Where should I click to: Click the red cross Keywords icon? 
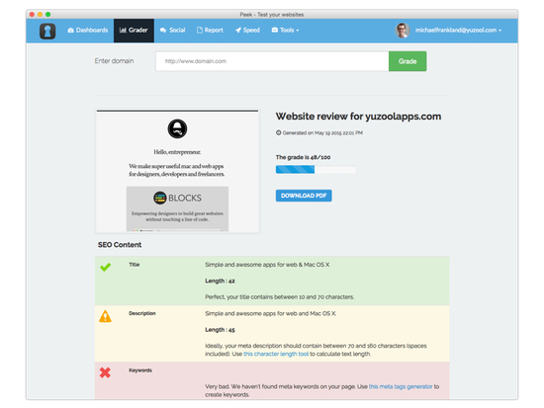[x=105, y=372]
